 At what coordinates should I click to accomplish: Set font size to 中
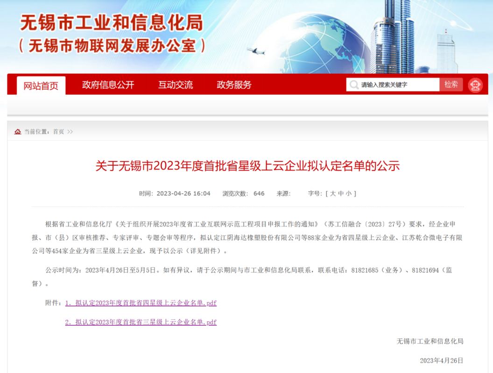pos(341,193)
